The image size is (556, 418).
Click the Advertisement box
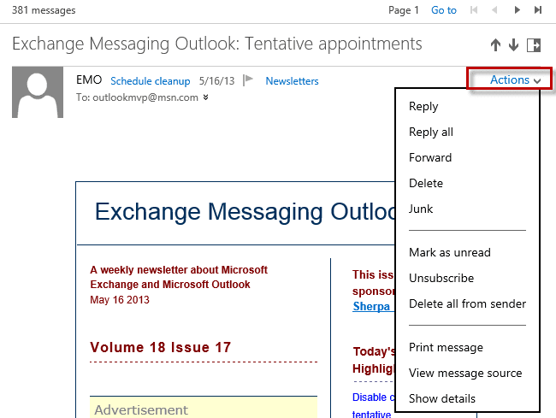tap(204, 408)
